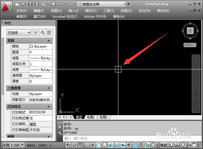Open the 参数(P) menu
The height and width of the screenshot is (149, 203).
point(22,17)
